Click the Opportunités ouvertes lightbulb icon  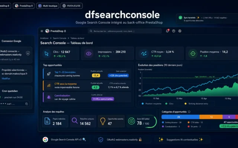click(x=103, y=121)
